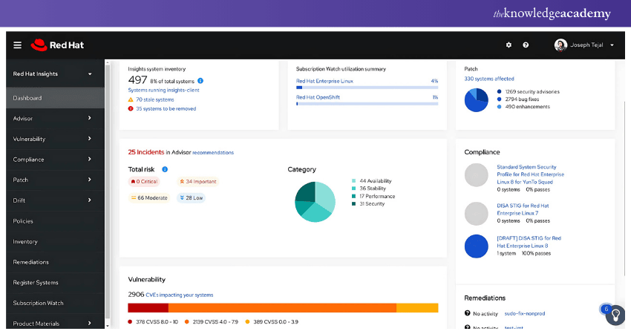Image resolution: width=631 pixels, height=334 pixels.
Task: Open the settings gear icon
Action: [509, 45]
